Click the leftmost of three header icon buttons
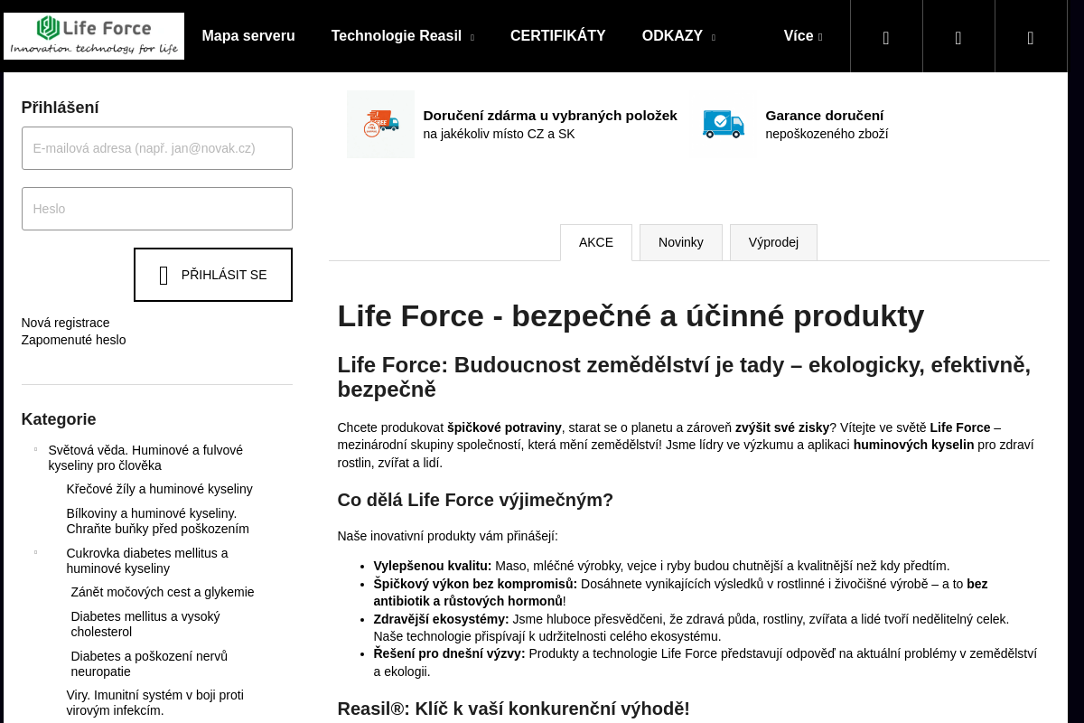The height and width of the screenshot is (723, 1084). [886, 37]
